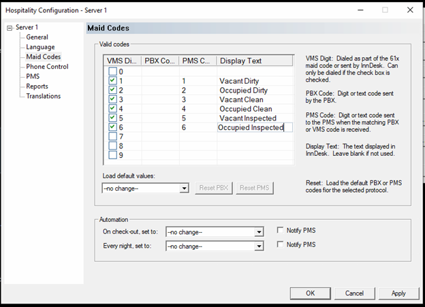This screenshot has width=425, height=307.
Task: Toggle Notify PMS for every night
Action: pos(281,244)
